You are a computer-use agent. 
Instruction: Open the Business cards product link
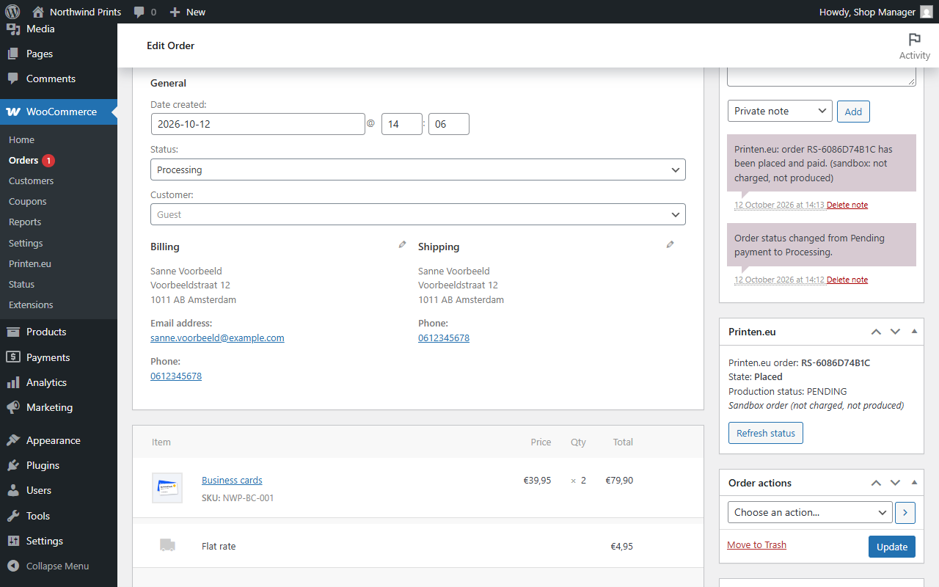point(232,480)
